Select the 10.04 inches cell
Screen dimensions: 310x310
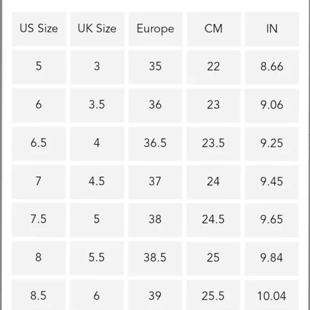pos(272,295)
